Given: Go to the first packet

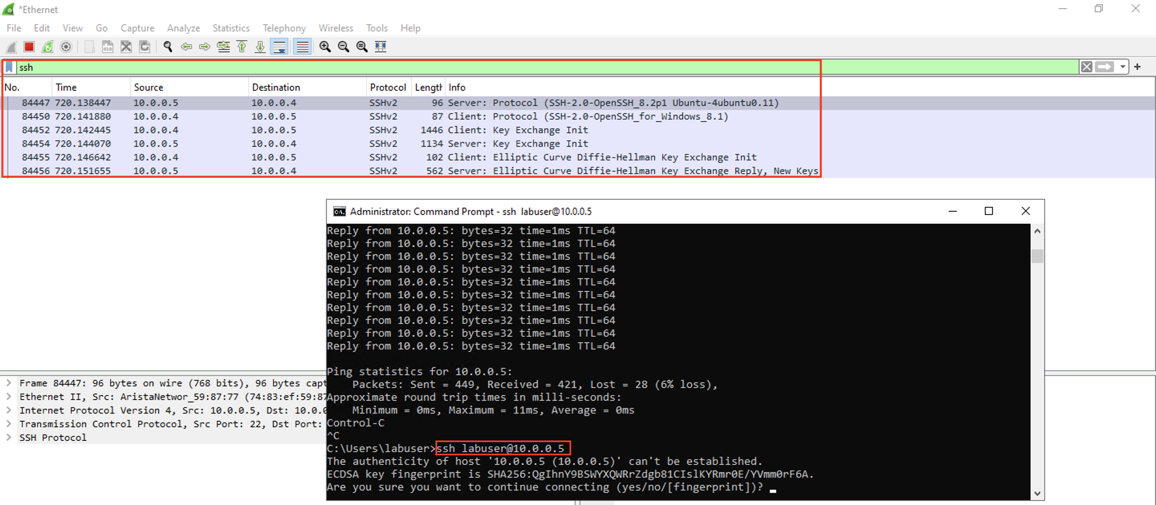Looking at the screenshot, I should click(241, 46).
